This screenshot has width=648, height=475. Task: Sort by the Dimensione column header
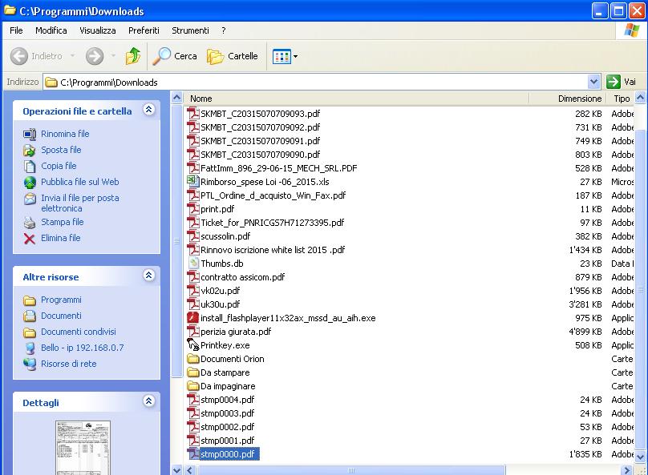pos(579,99)
